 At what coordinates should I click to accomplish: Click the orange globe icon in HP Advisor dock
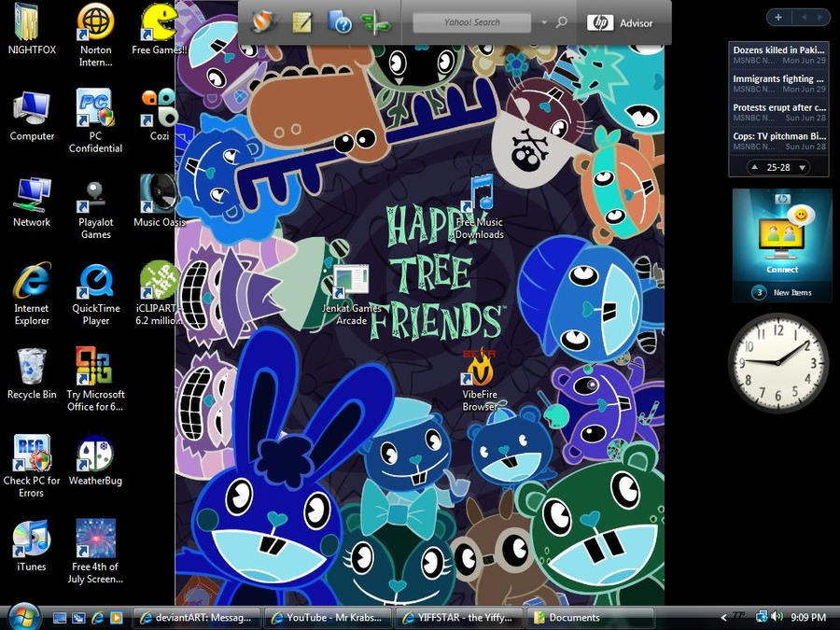click(x=263, y=22)
